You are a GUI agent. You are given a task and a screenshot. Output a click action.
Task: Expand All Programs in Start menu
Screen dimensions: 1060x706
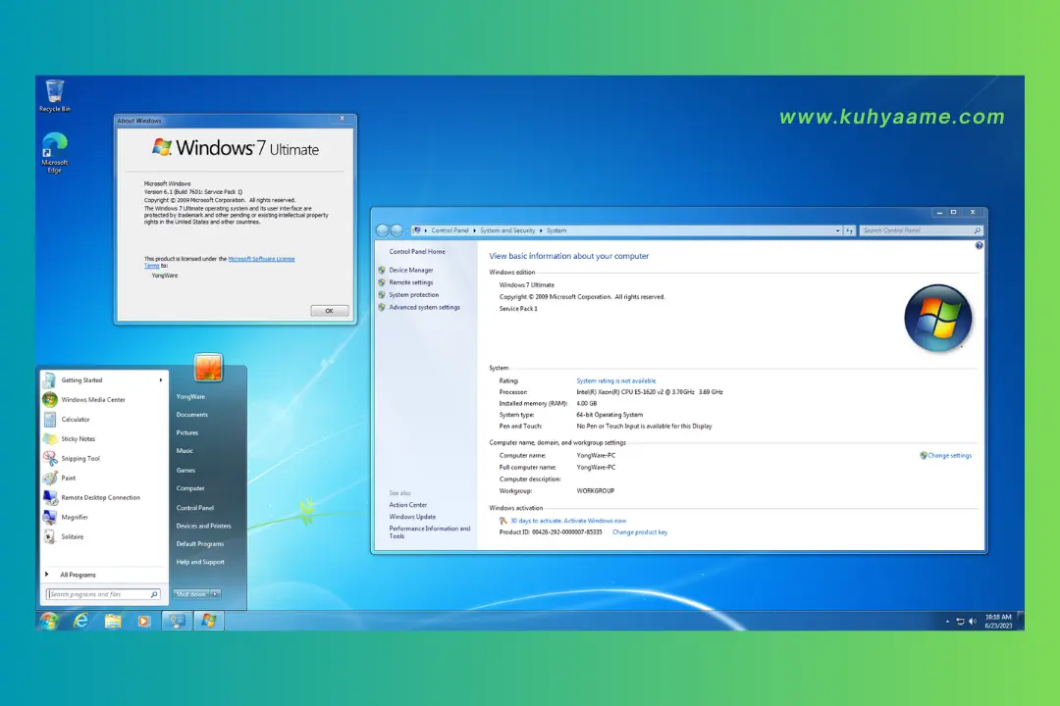(103, 575)
